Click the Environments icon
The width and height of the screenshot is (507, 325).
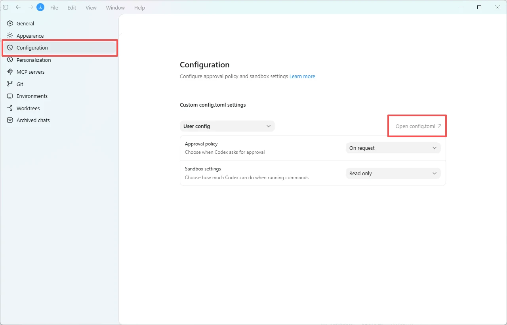[x=10, y=96]
